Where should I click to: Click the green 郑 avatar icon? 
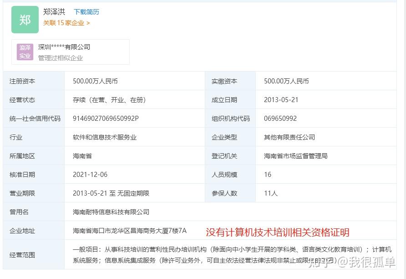(25, 20)
